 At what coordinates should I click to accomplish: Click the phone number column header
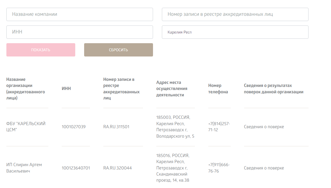pos(218,89)
